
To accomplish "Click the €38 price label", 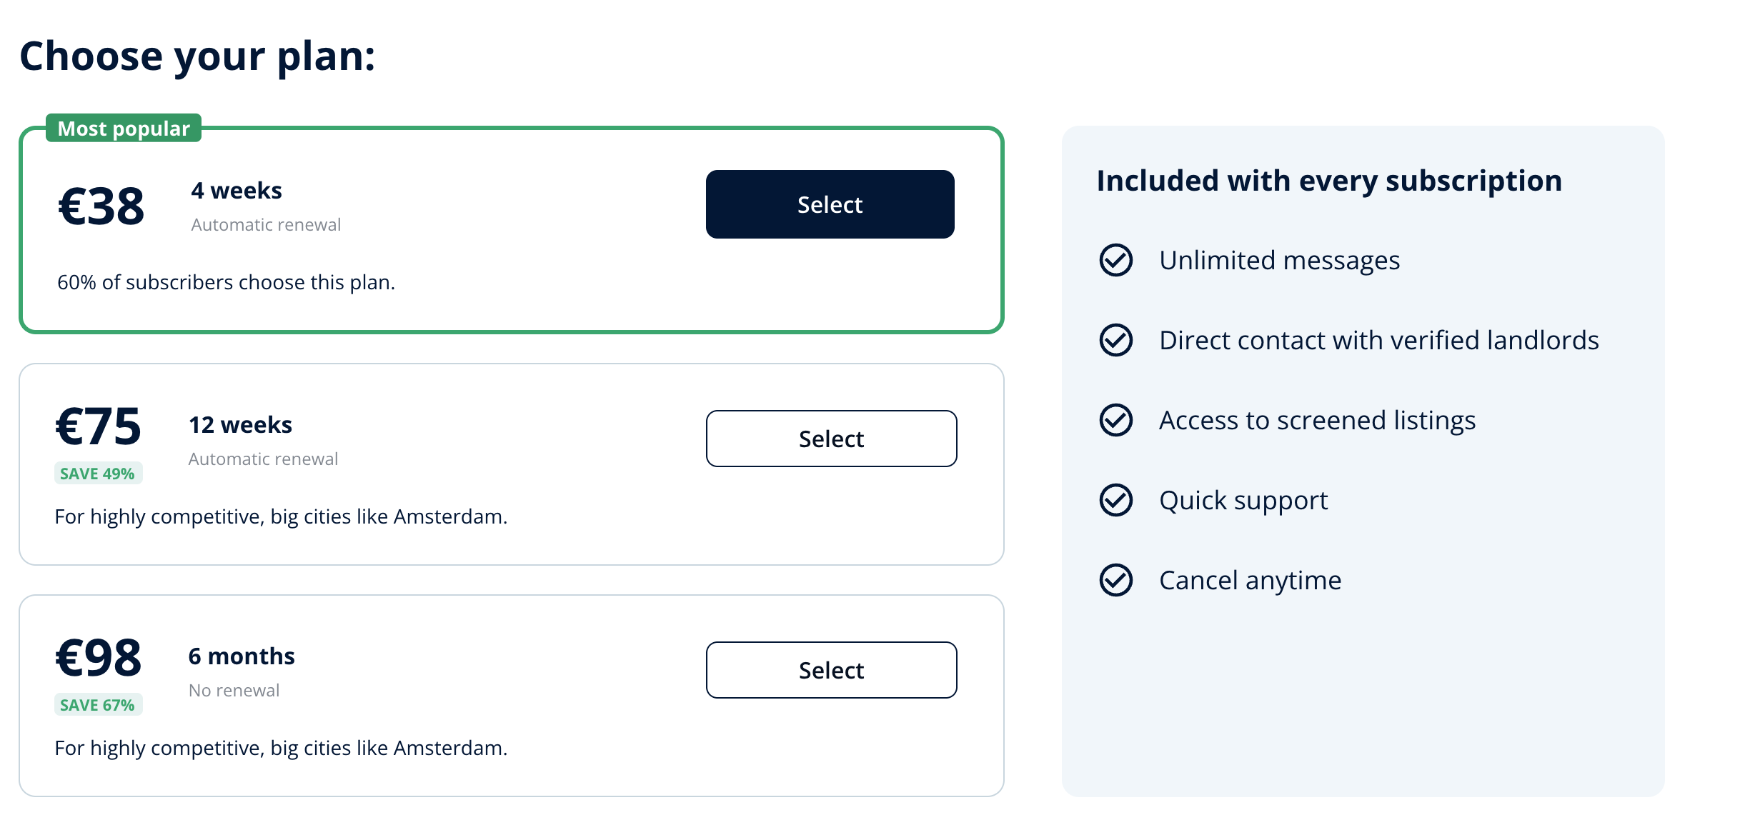I will click(x=101, y=207).
